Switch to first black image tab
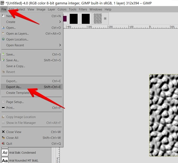This screenshot has height=163, width=178. pyautogui.click(x=74, y=19)
